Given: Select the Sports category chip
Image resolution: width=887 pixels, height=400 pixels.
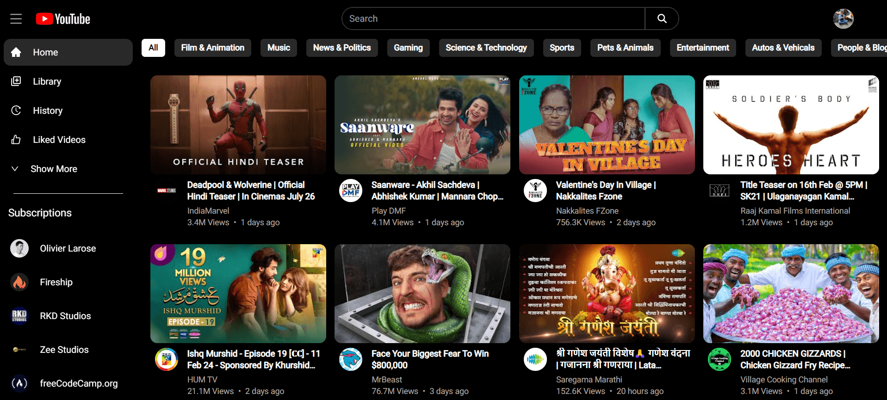Looking at the screenshot, I should pyautogui.click(x=562, y=48).
